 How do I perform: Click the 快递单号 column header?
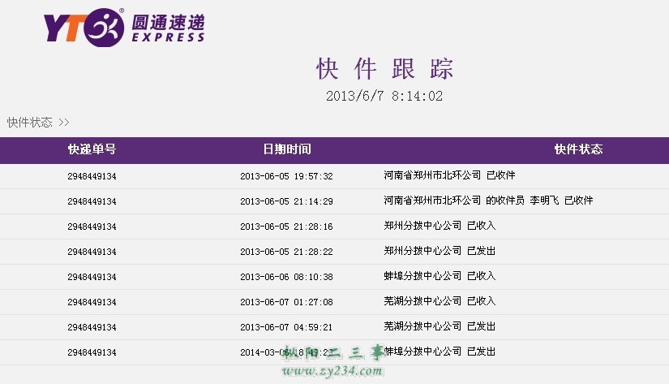tap(92, 149)
